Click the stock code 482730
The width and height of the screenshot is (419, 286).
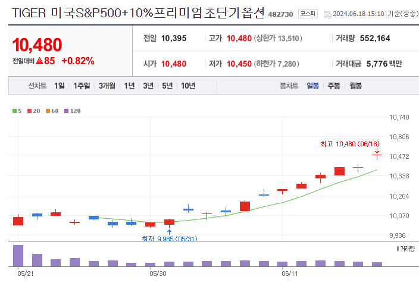(280, 14)
